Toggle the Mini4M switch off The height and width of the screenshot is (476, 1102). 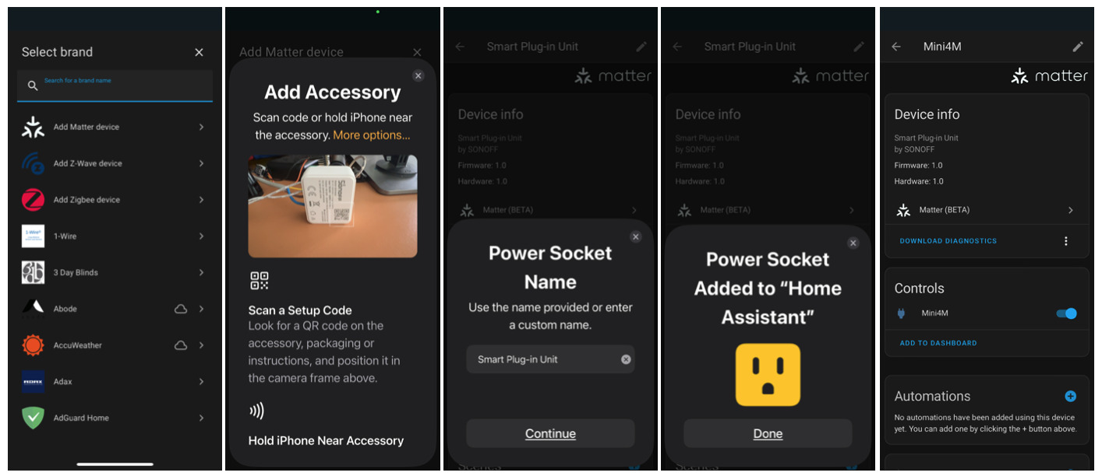pyautogui.click(x=1066, y=313)
